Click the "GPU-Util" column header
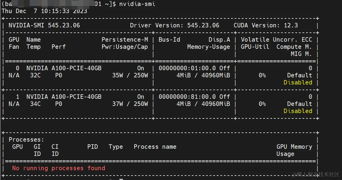 click(x=255, y=47)
